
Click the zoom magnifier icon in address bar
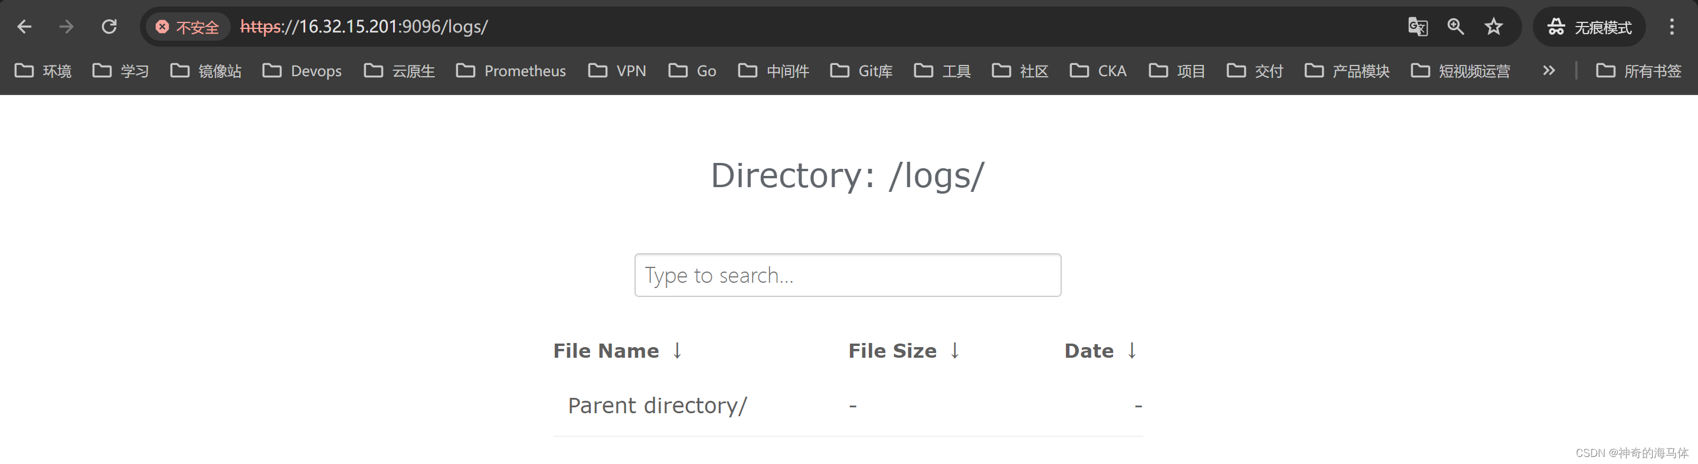pyautogui.click(x=1455, y=27)
